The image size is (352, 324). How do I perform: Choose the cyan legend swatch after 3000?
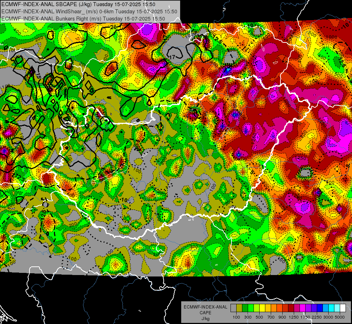332,308
